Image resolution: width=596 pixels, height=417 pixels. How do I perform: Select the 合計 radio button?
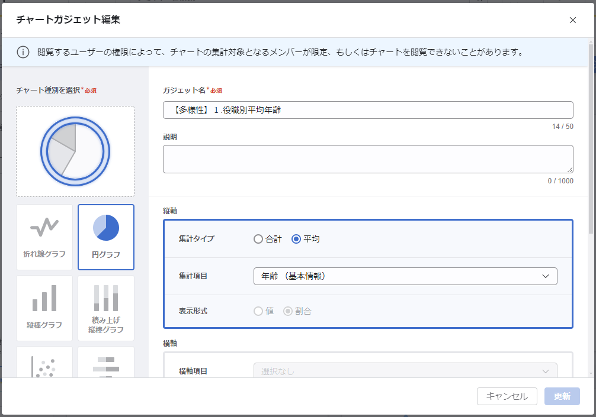click(x=258, y=239)
